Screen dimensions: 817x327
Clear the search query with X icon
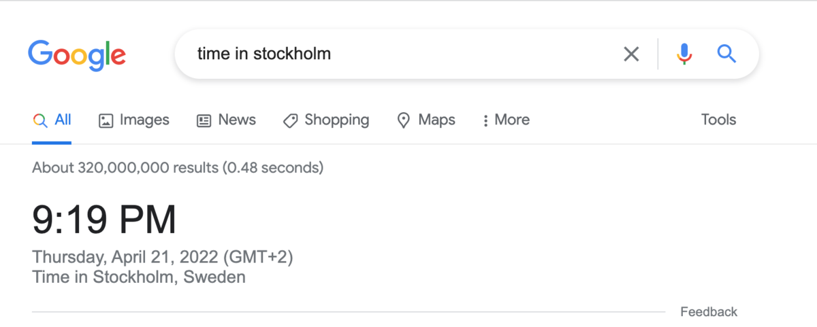631,54
